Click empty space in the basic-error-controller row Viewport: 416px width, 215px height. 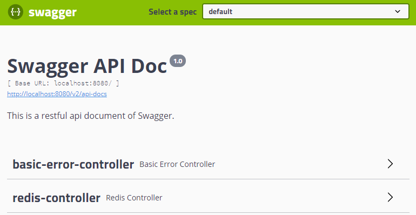pyautogui.click(x=300, y=164)
